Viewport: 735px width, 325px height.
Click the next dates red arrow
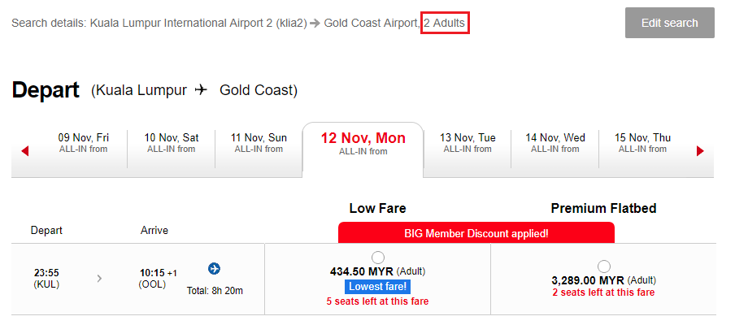(x=700, y=151)
